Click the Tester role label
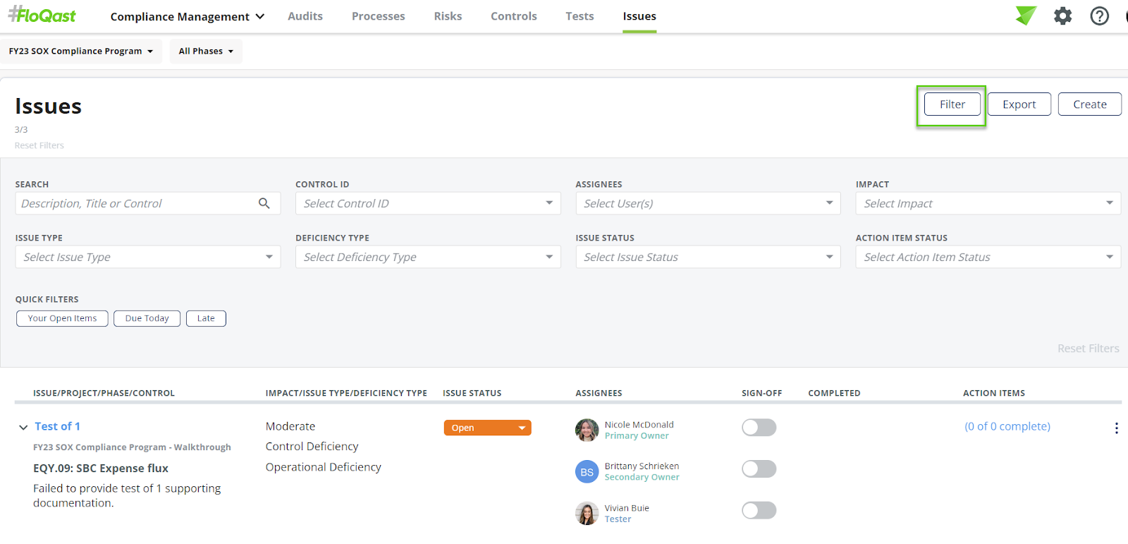The image size is (1128, 544). click(x=618, y=519)
